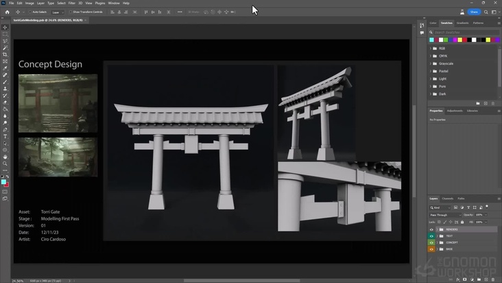Image resolution: width=502 pixels, height=283 pixels.
Task: Select the Rectangular Marquee tool
Action: 5,34
